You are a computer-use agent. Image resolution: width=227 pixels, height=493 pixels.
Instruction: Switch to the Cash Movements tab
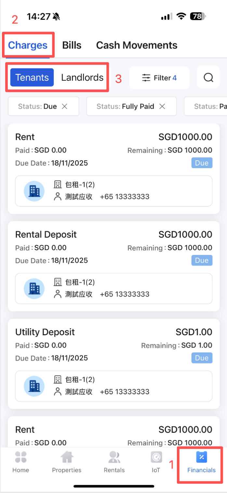(137, 45)
